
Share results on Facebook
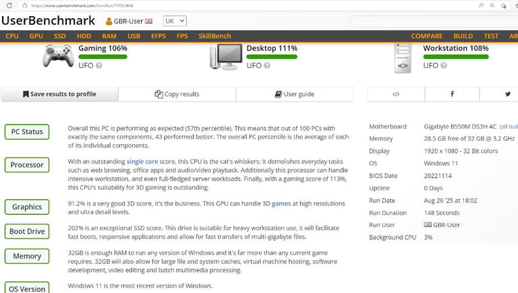452,94
